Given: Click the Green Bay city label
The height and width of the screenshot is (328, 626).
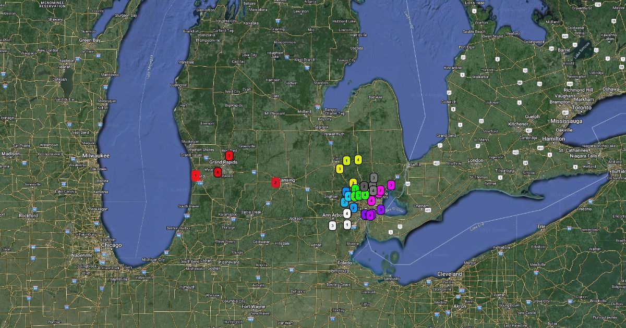Looking at the screenshot, I should coord(89,40).
